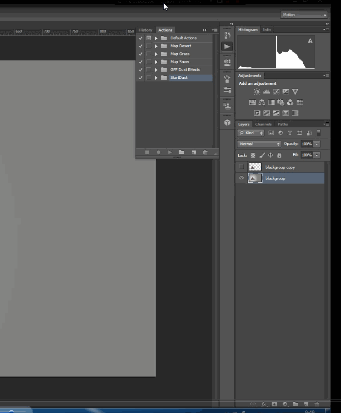Expand the Map Grass action set
Image resolution: width=341 pixels, height=413 pixels.
pos(156,54)
